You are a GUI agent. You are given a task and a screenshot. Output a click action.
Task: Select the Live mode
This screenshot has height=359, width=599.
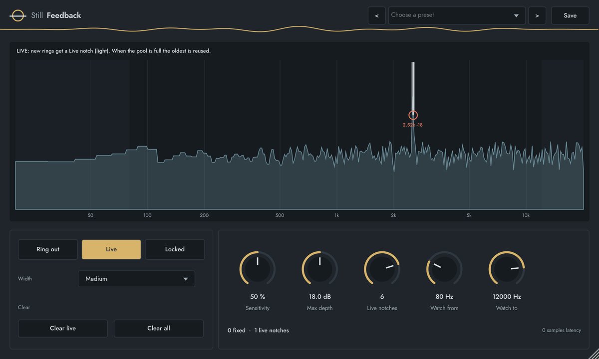point(111,249)
